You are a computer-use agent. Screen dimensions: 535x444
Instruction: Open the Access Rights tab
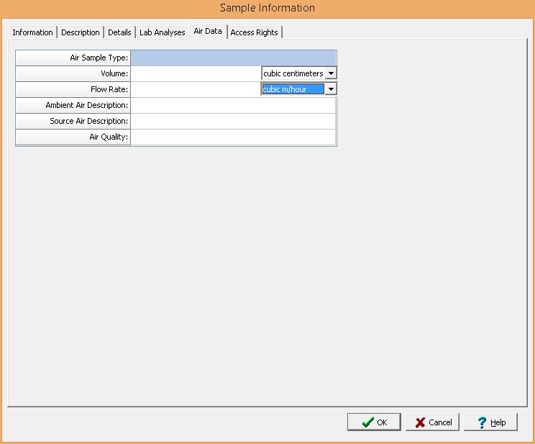254,32
